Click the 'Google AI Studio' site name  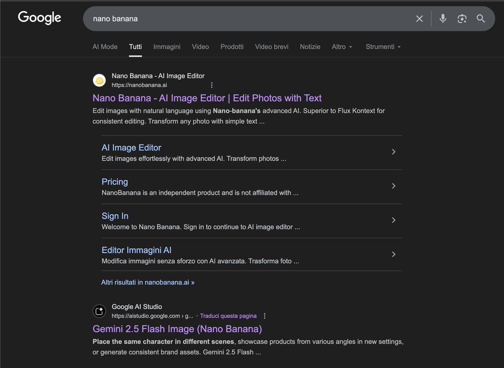point(137,307)
